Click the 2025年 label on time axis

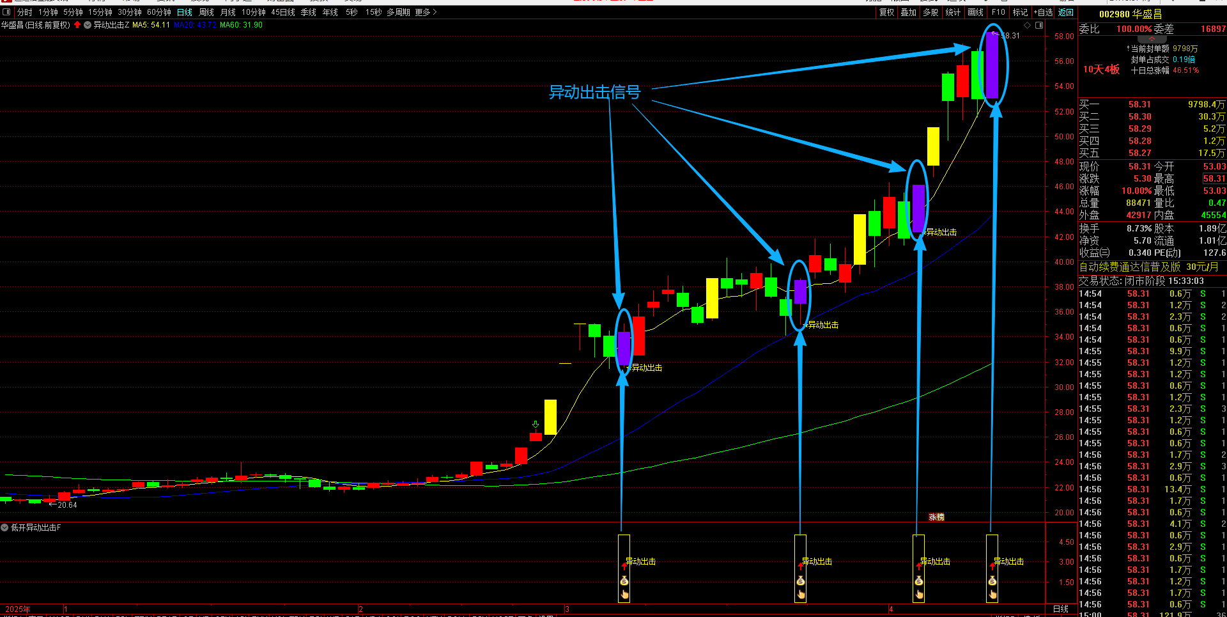(17, 609)
